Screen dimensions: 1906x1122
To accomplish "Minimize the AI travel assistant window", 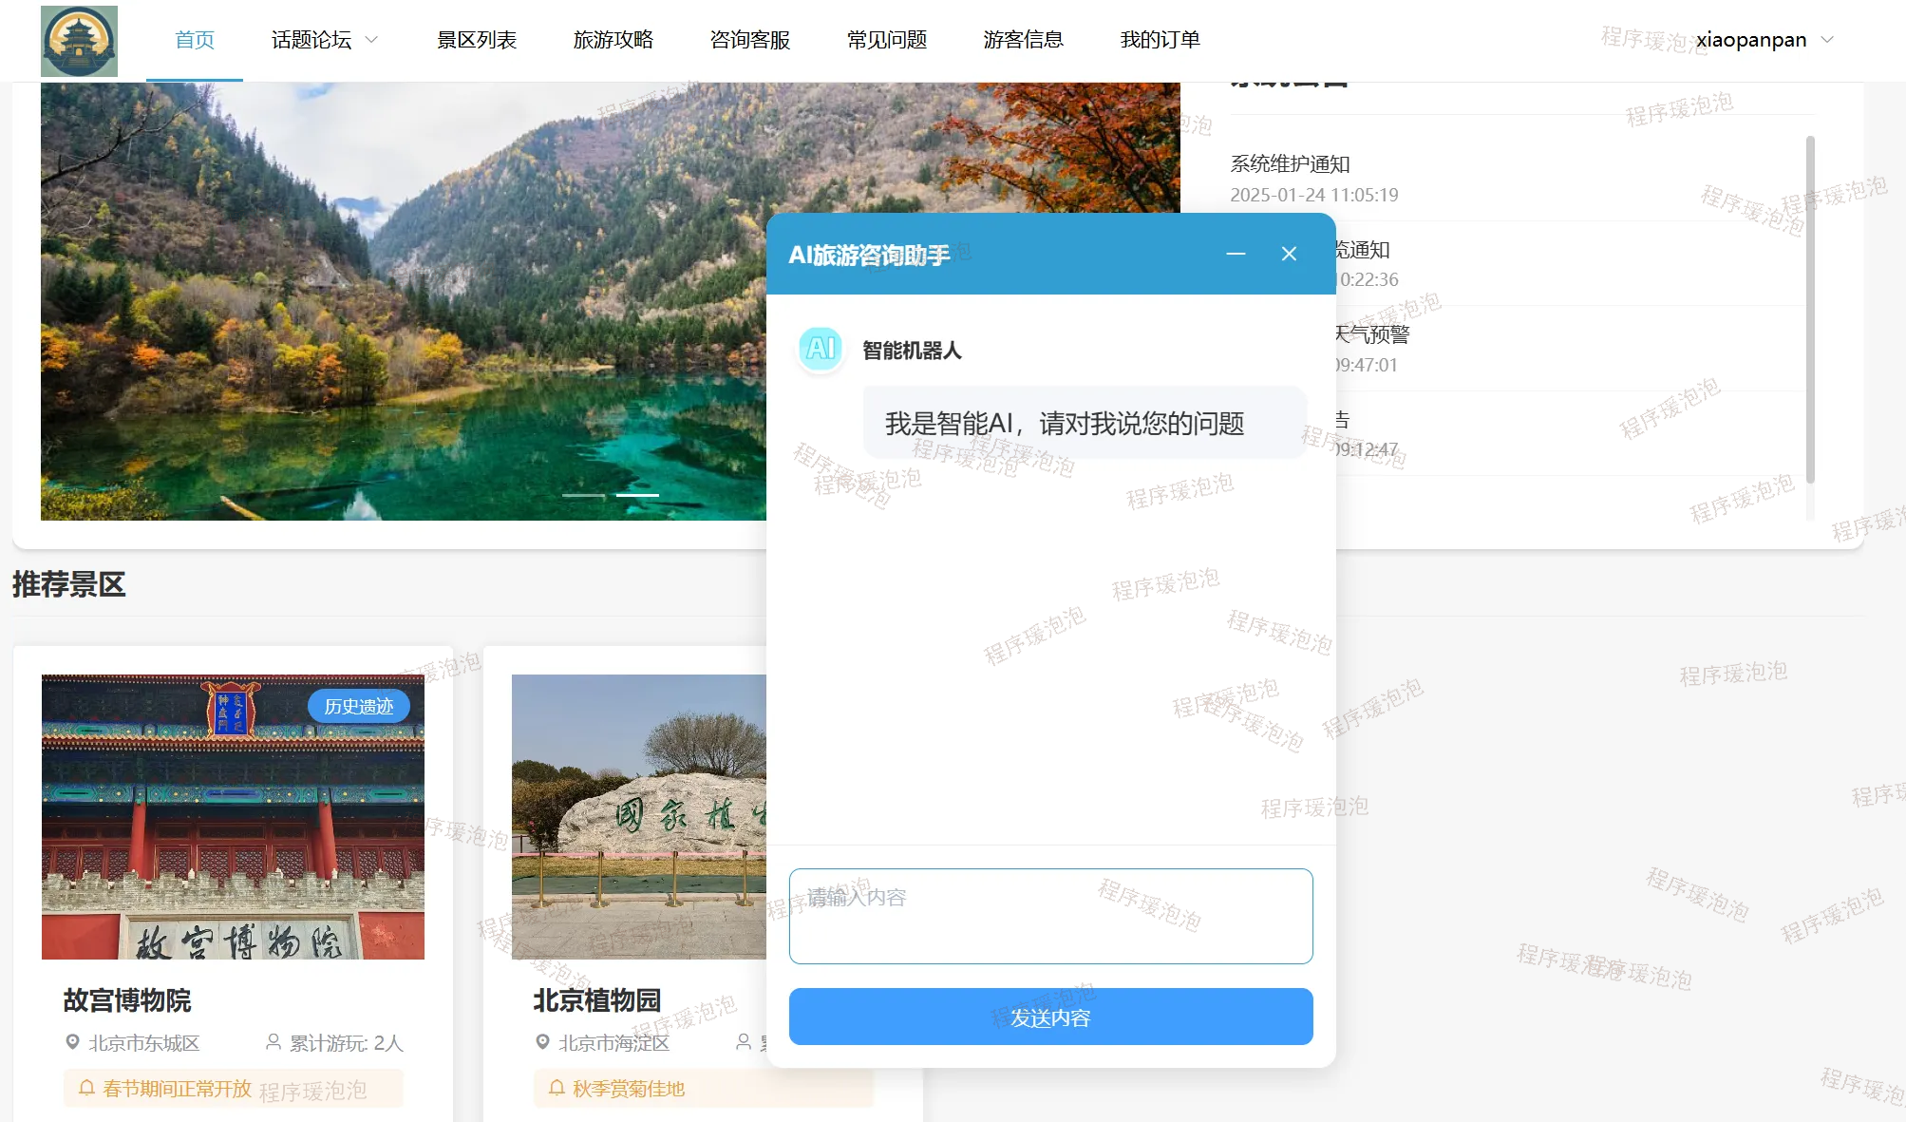I will 1236,254.
